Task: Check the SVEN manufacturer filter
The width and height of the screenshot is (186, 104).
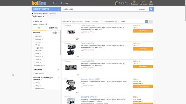Action: 34,60
